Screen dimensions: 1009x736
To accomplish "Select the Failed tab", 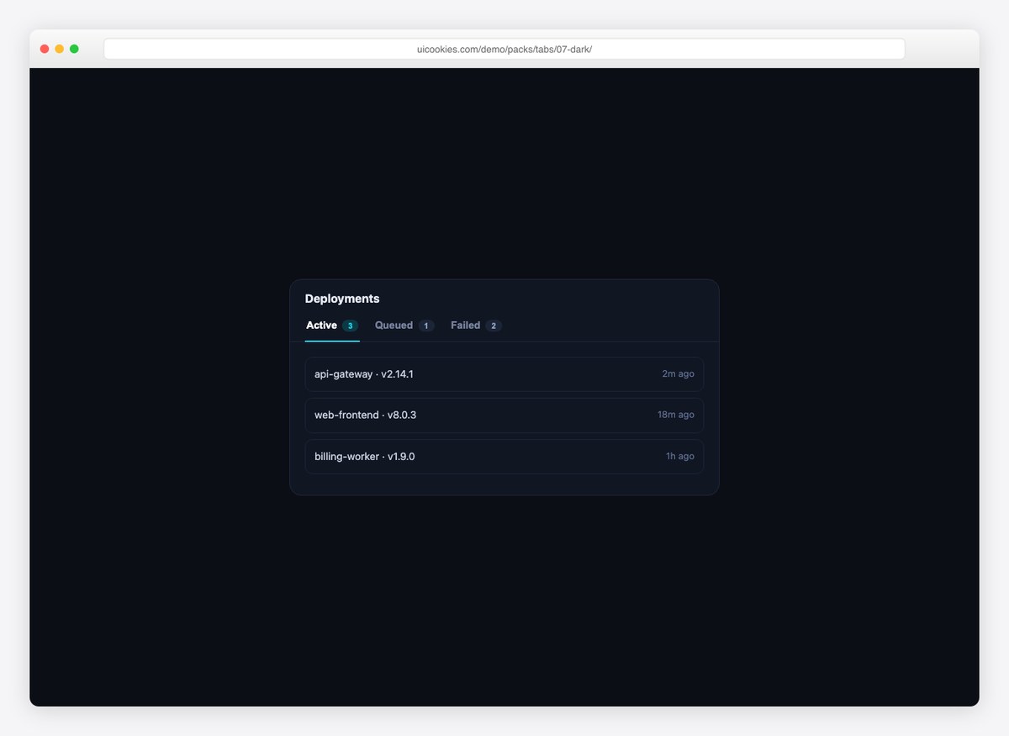I will (476, 326).
